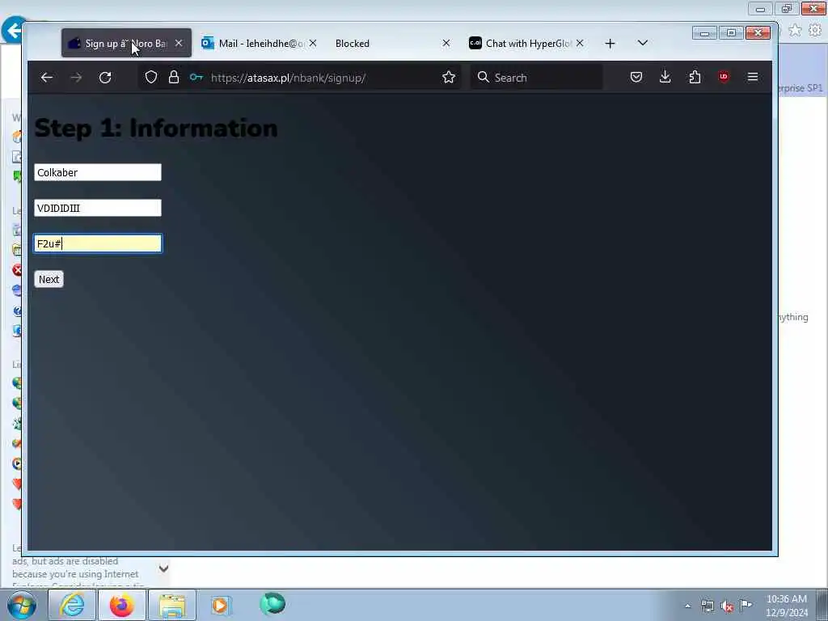This screenshot has width=828, height=621.
Task: Reload the signup page
Action: (105, 78)
